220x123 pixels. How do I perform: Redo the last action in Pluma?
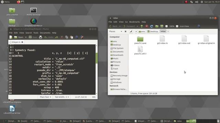coord(56,37)
